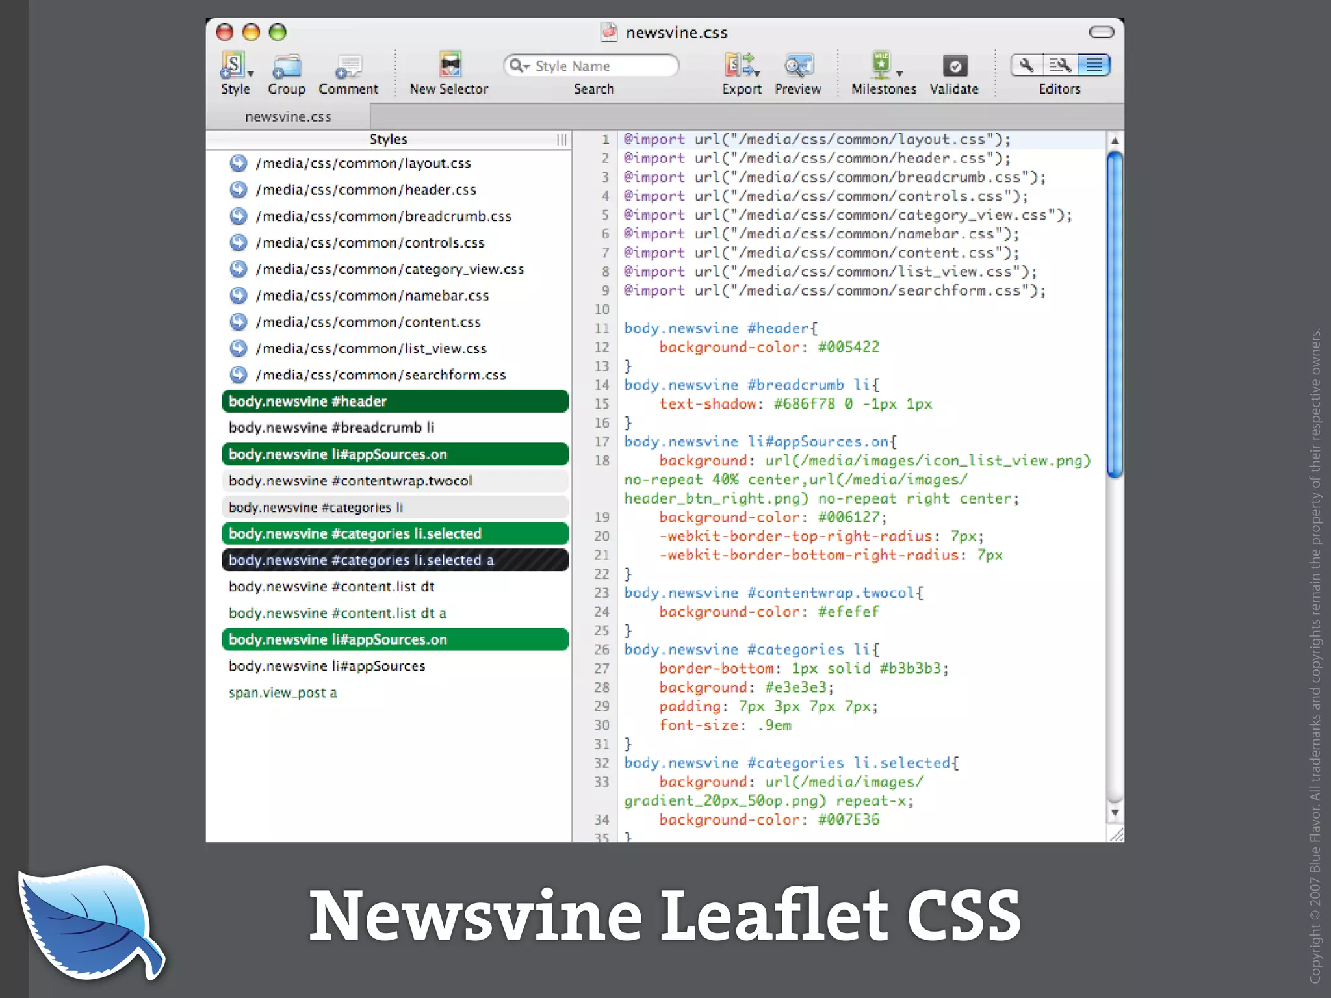Add a Comment with toolbar icon
The height and width of the screenshot is (998, 1331).
(x=348, y=66)
